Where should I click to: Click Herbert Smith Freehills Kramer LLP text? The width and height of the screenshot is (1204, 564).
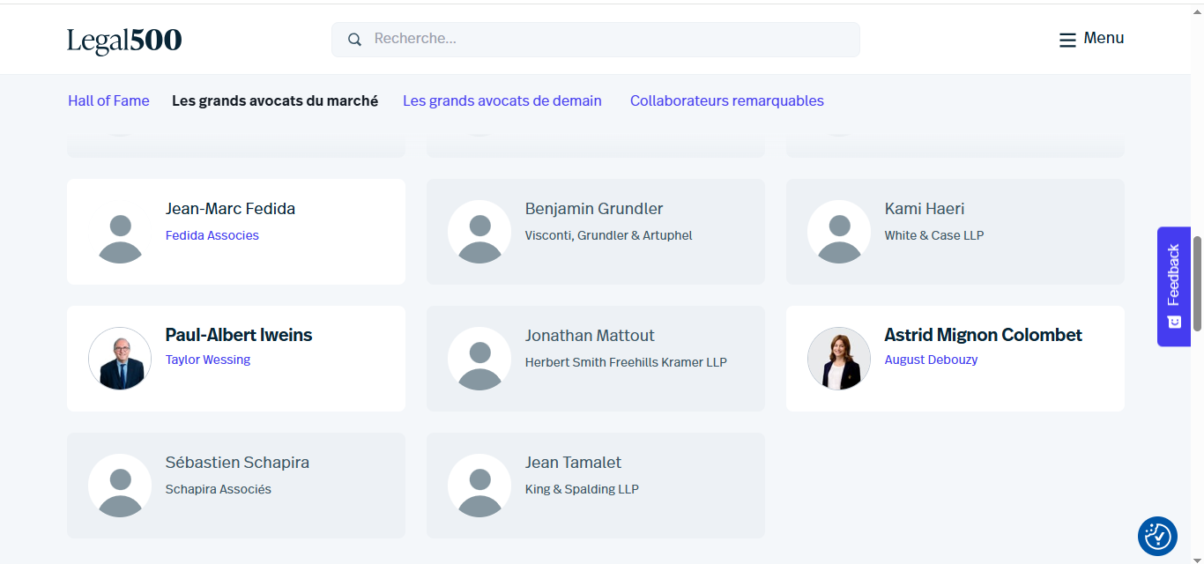[626, 362]
